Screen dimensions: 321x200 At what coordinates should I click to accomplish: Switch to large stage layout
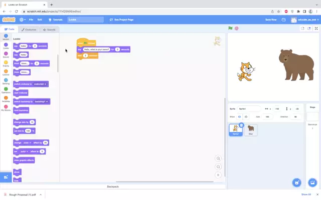(309, 28)
